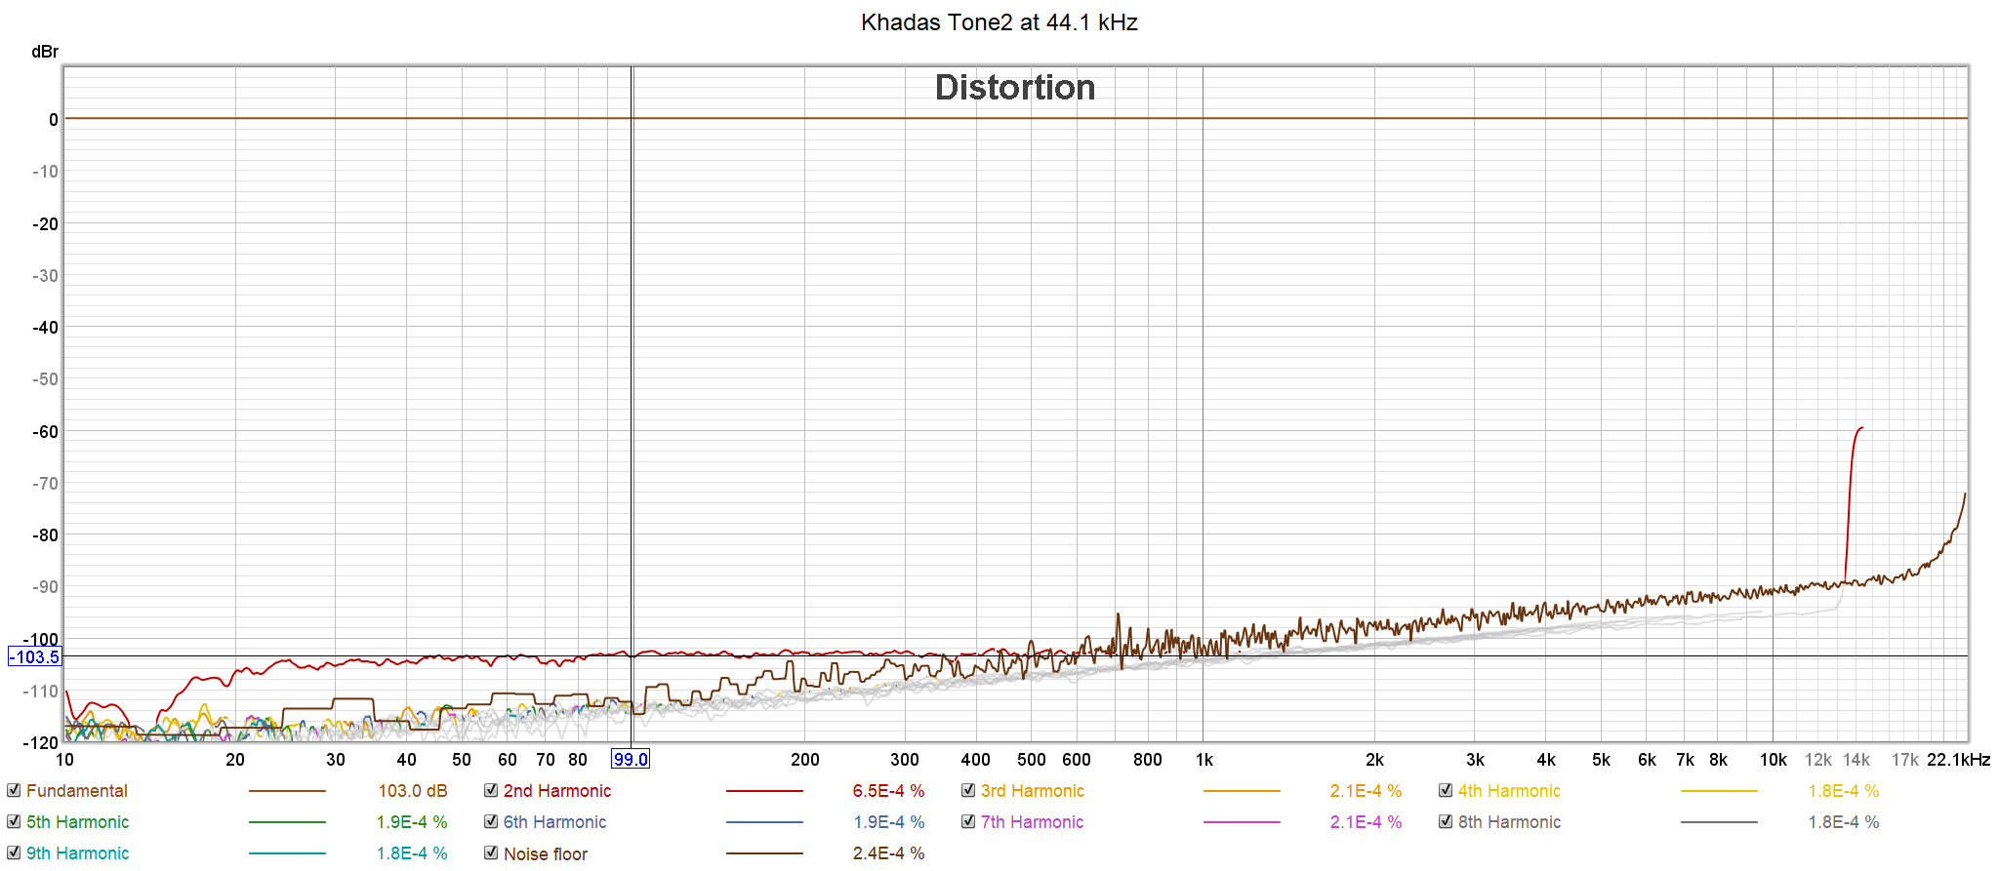This screenshot has width=1999, height=871.
Task: Click the Distortion graph heading
Action: click(1015, 88)
